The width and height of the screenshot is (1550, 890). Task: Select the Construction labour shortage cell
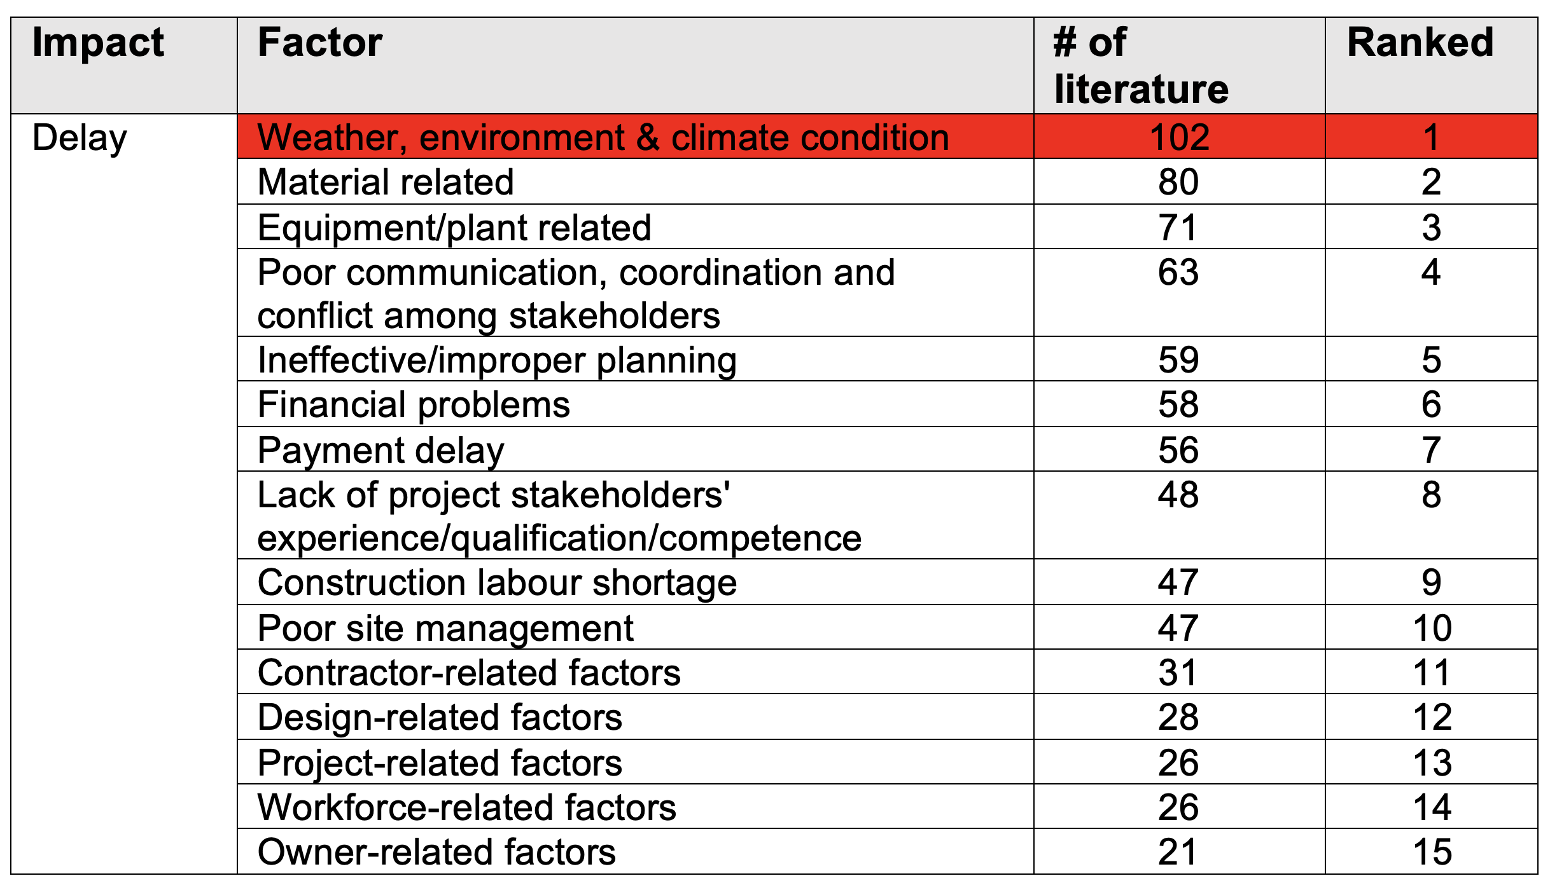point(497,582)
